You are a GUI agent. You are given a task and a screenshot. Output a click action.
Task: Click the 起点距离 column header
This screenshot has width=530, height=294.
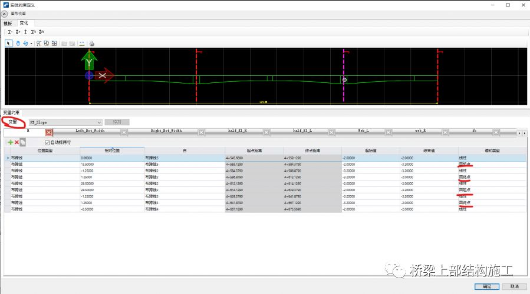tap(254, 151)
